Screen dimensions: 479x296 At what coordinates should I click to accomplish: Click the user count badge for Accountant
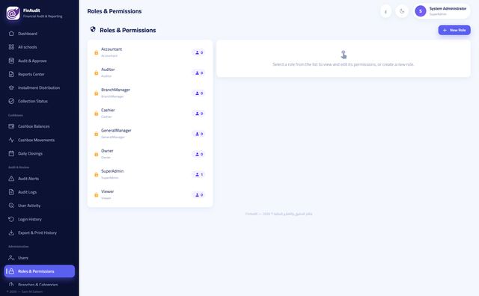pyautogui.click(x=199, y=52)
